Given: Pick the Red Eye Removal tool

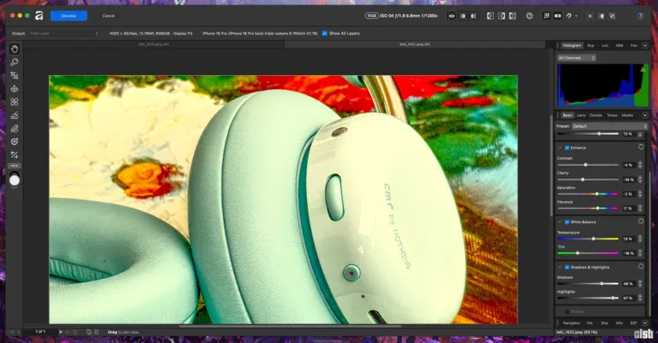Looking at the screenshot, I should point(14,88).
